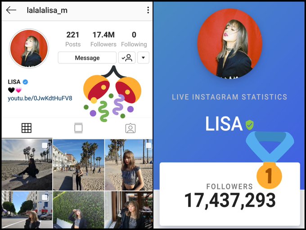The width and height of the screenshot is (306, 230).
Task: Click the Message button
Action: [87, 58]
